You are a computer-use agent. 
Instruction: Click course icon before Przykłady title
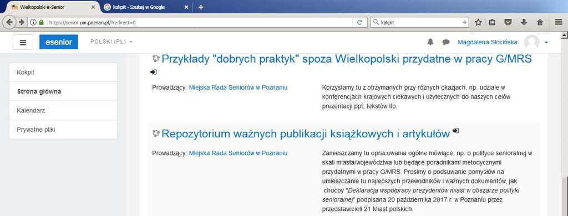click(x=156, y=59)
